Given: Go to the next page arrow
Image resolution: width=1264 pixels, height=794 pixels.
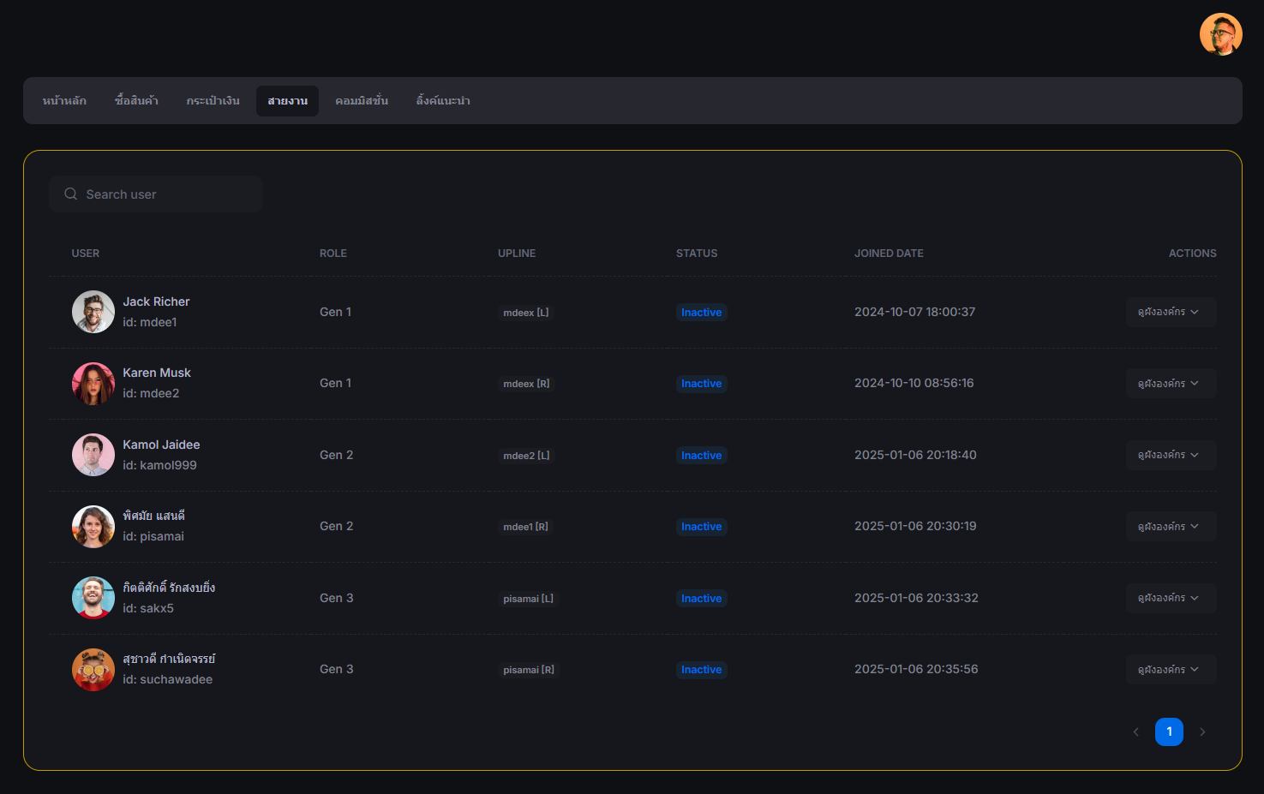Looking at the screenshot, I should [x=1202, y=731].
